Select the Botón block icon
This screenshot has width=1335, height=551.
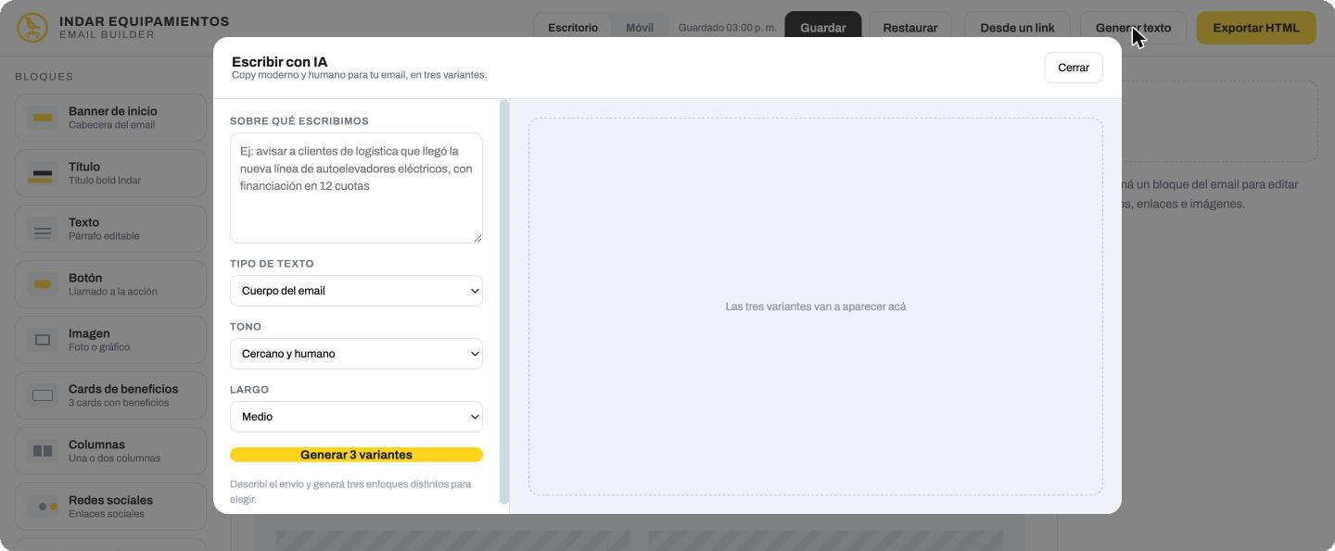43,284
